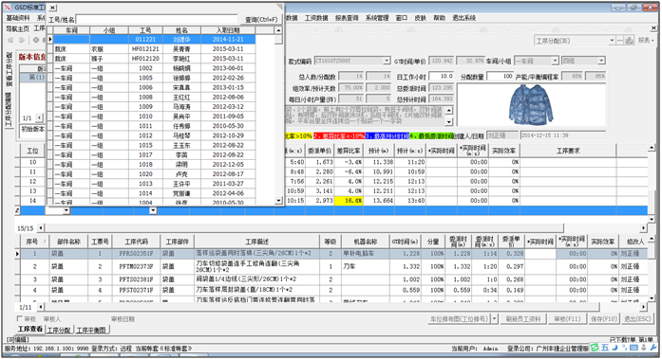Select employee row with 工号 1010
Viewport: 662px width, 359px height.
[x=155, y=117]
